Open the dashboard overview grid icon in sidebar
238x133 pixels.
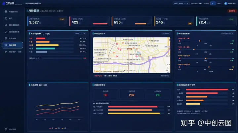(x=6, y=12)
